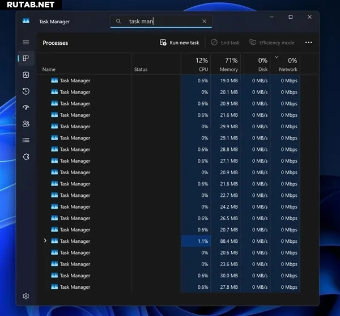Select the Task Manager process using 19.0 MB
The image size is (340, 316).
tap(75, 81)
